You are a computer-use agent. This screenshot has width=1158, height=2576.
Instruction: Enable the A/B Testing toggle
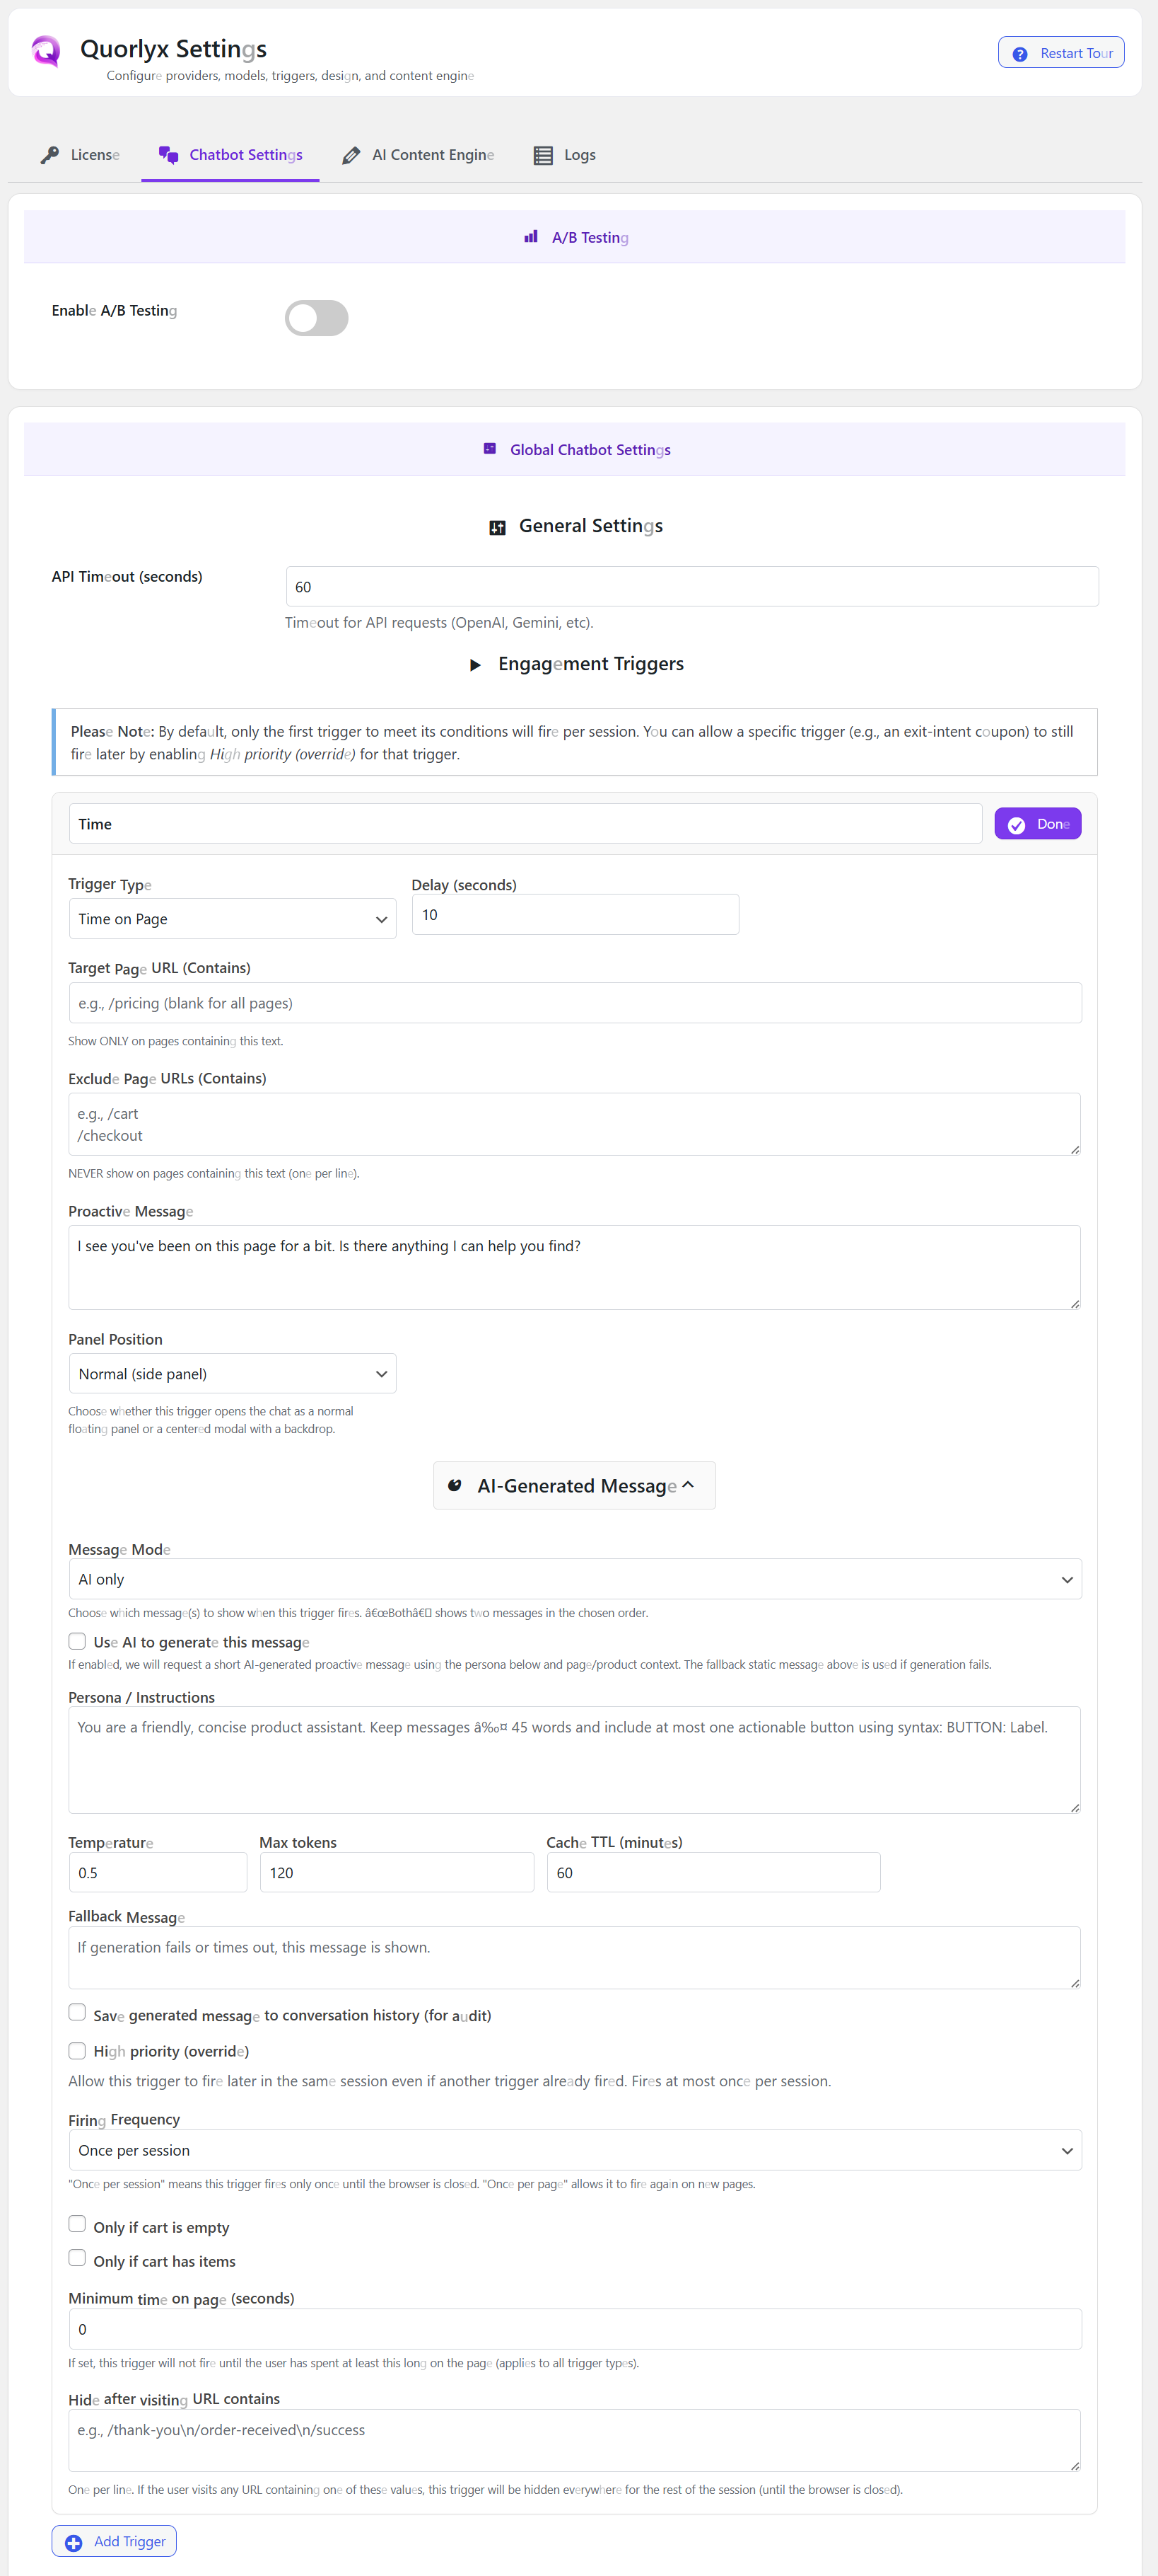pos(316,317)
